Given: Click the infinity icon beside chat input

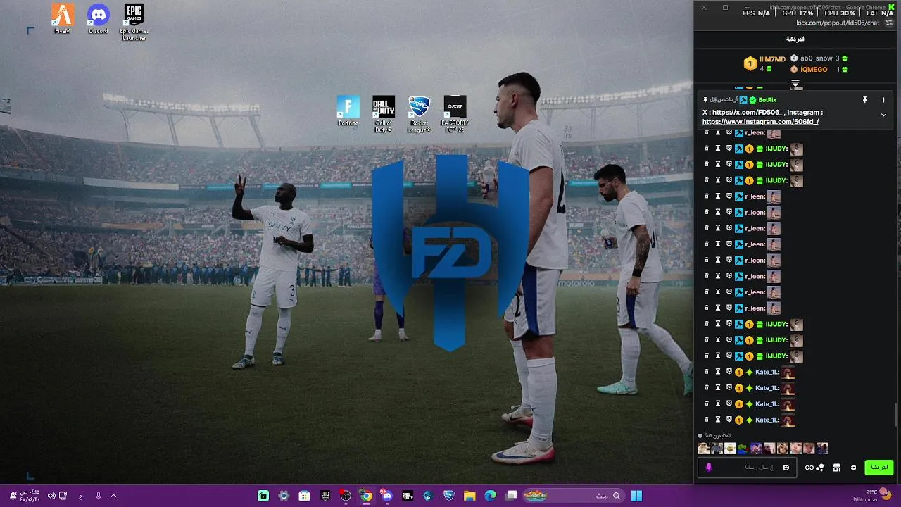Looking at the screenshot, I should click(x=809, y=468).
